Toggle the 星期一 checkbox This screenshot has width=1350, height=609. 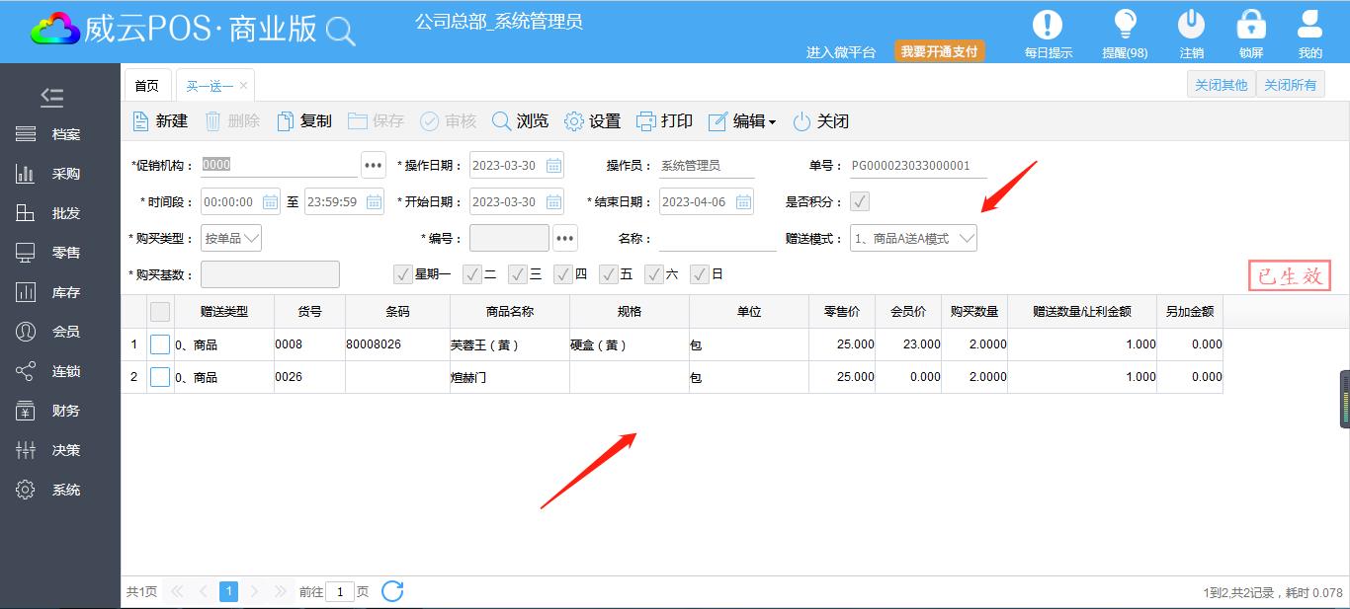pyautogui.click(x=403, y=274)
